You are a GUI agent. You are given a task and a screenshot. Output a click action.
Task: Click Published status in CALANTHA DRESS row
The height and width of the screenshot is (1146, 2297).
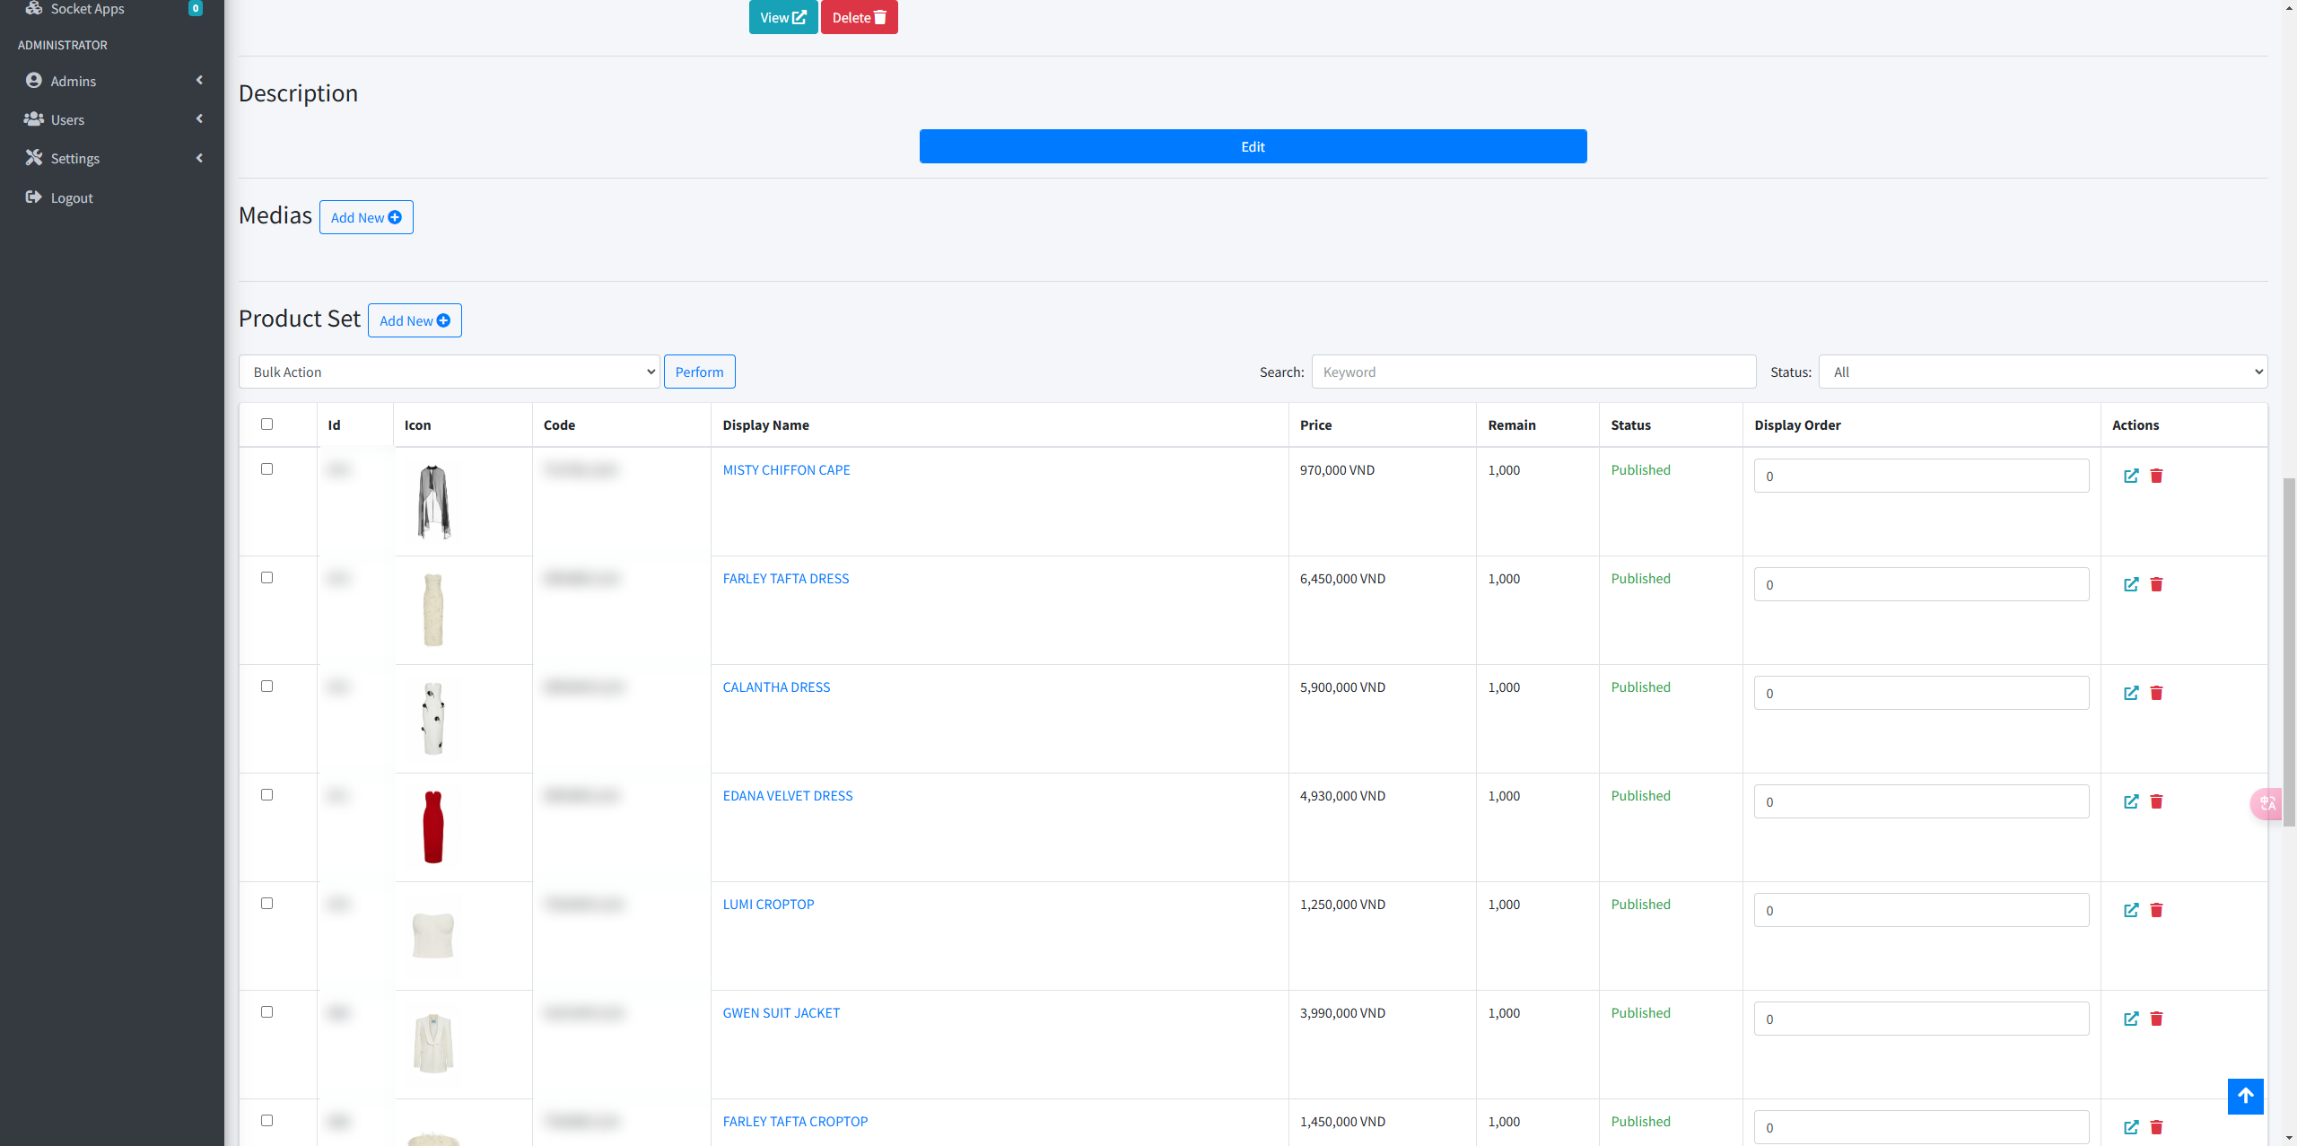[x=1640, y=687]
